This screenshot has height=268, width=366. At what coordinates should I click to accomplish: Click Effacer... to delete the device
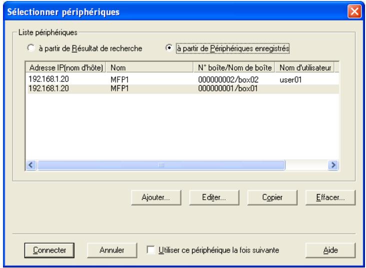pos(330,198)
